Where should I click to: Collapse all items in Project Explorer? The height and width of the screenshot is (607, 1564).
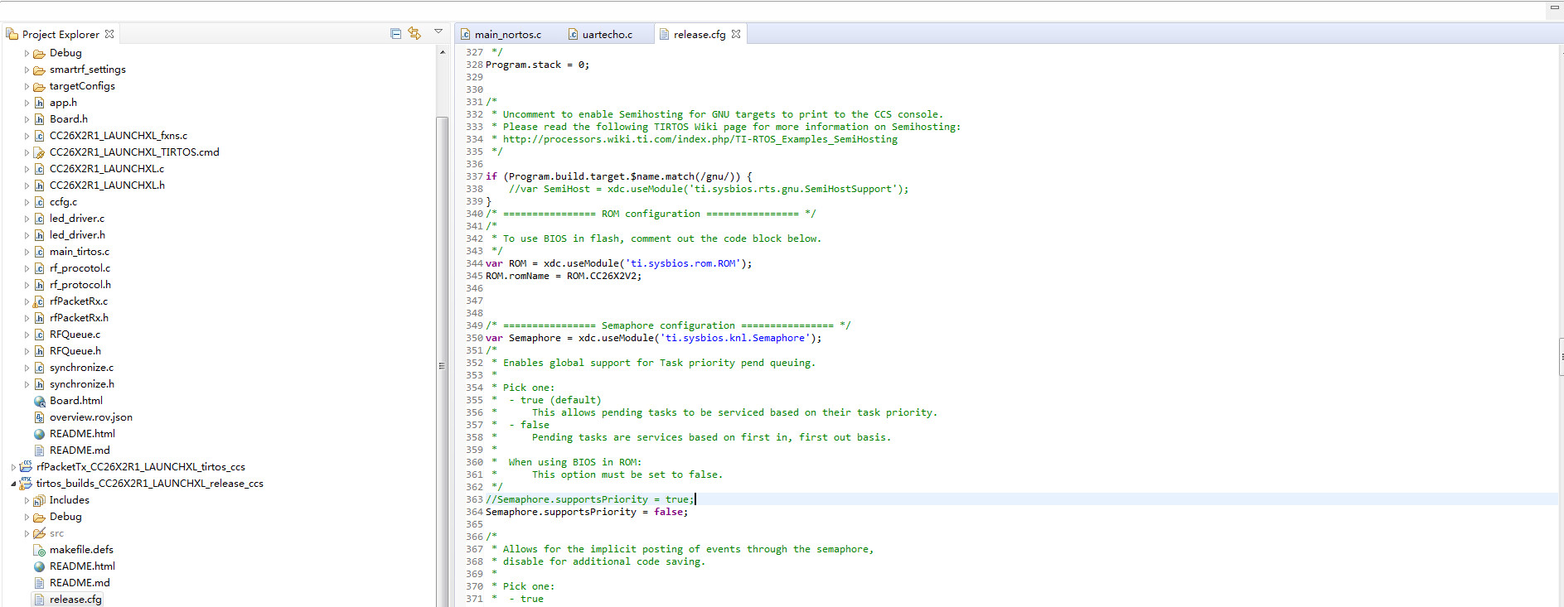(x=395, y=33)
